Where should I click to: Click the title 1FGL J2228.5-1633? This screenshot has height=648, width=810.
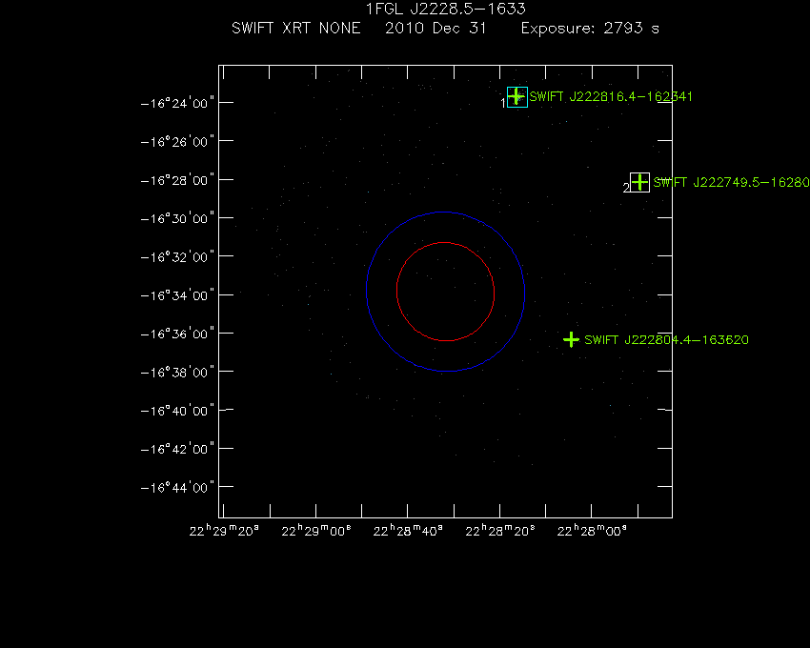point(446,9)
